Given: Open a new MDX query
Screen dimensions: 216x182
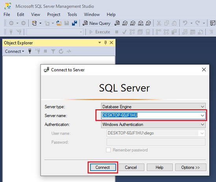Looking at the screenshot, I should click(x=125, y=23).
